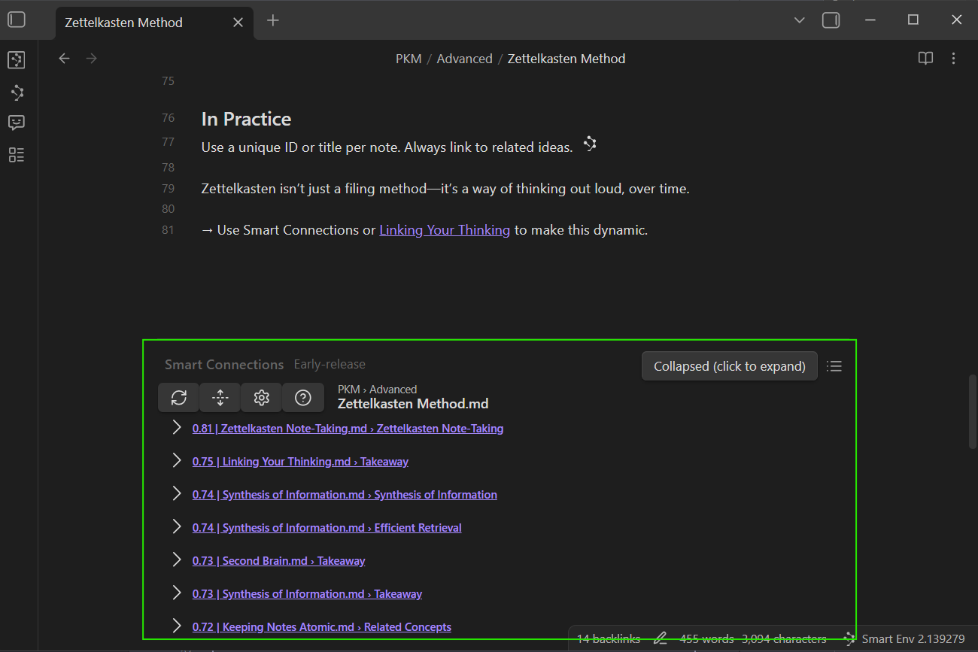Select the Zettelkasten Method tab

coord(124,23)
